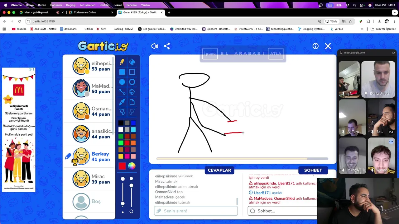
Task: Clear the canvas with the blank page icon
Action: [132, 102]
